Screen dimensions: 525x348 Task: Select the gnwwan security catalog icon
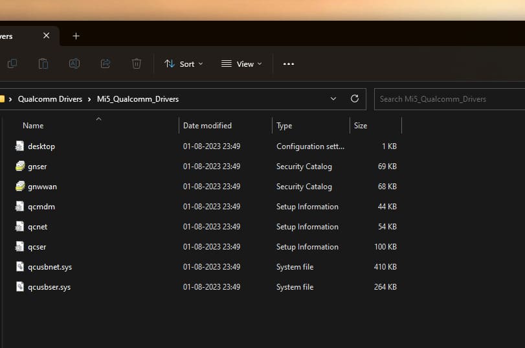tap(20, 186)
